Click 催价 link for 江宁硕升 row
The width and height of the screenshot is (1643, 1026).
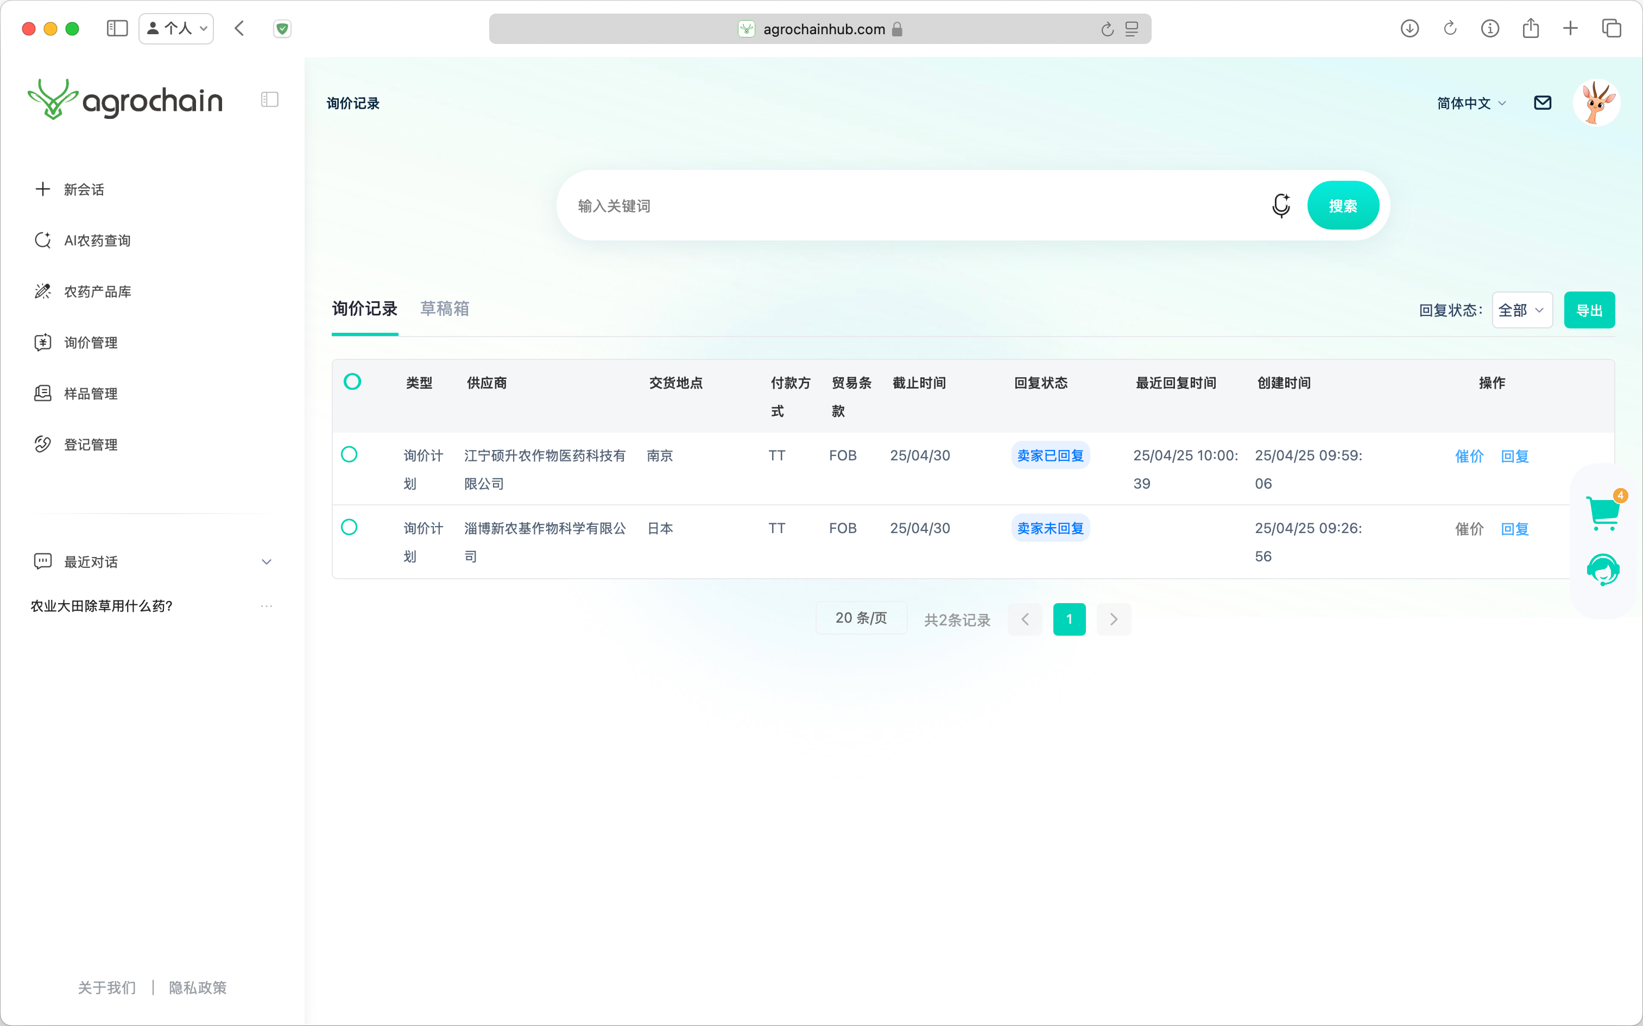click(1469, 456)
